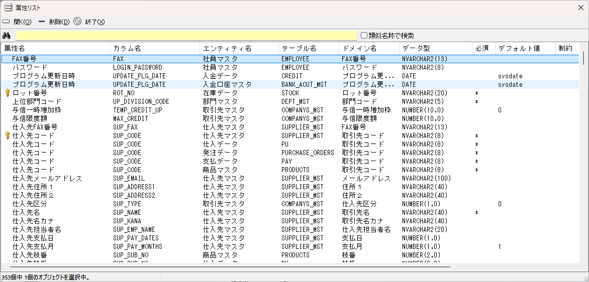Select the 仕入先区分 attribute row
The width and height of the screenshot is (589, 282).
(x=290, y=204)
